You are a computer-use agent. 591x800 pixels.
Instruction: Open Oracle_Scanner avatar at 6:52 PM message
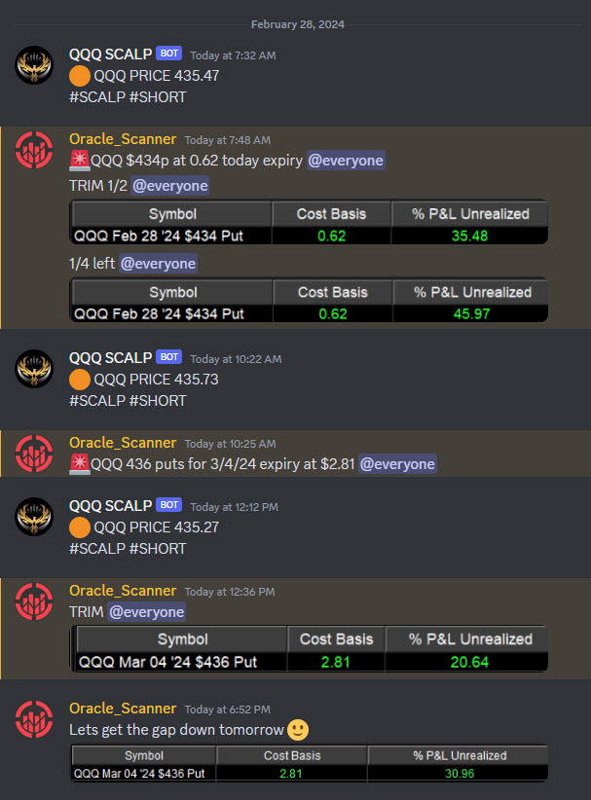coord(34,719)
